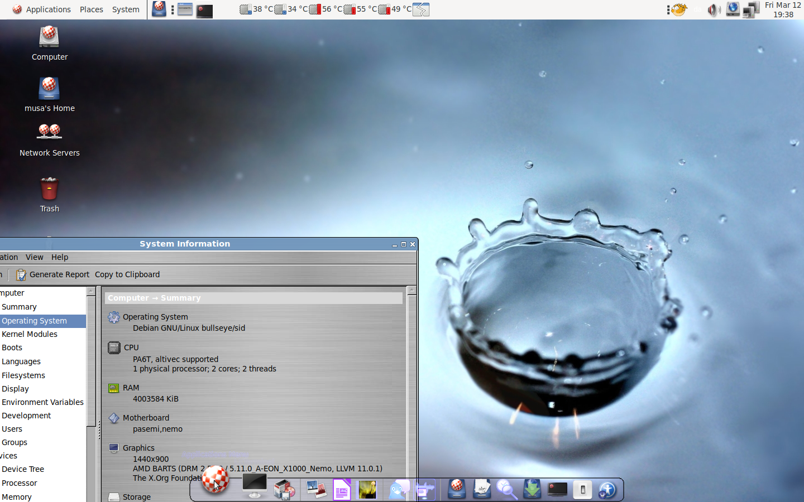Click Copy to Clipboard button

tap(127, 274)
